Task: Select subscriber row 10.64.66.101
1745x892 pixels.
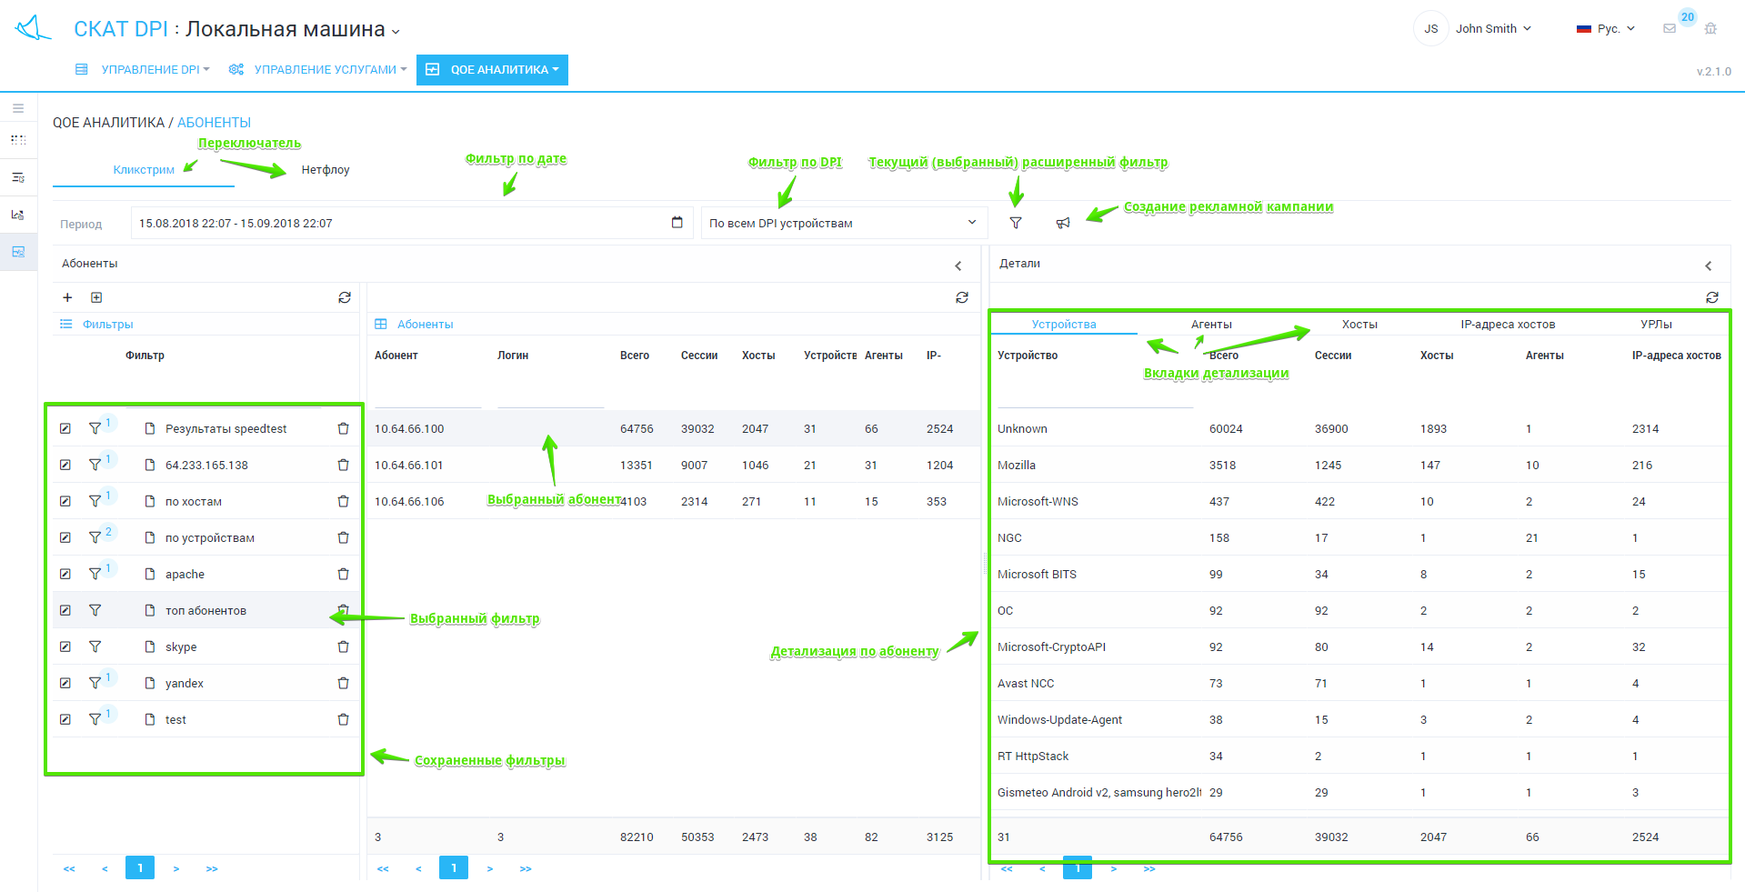Action: (x=409, y=465)
